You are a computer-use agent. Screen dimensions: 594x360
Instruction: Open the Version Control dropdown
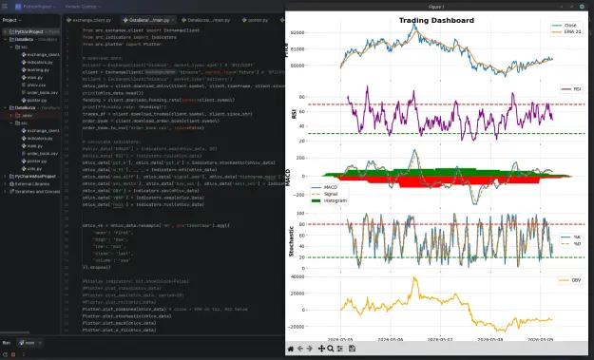pyautogui.click(x=83, y=7)
